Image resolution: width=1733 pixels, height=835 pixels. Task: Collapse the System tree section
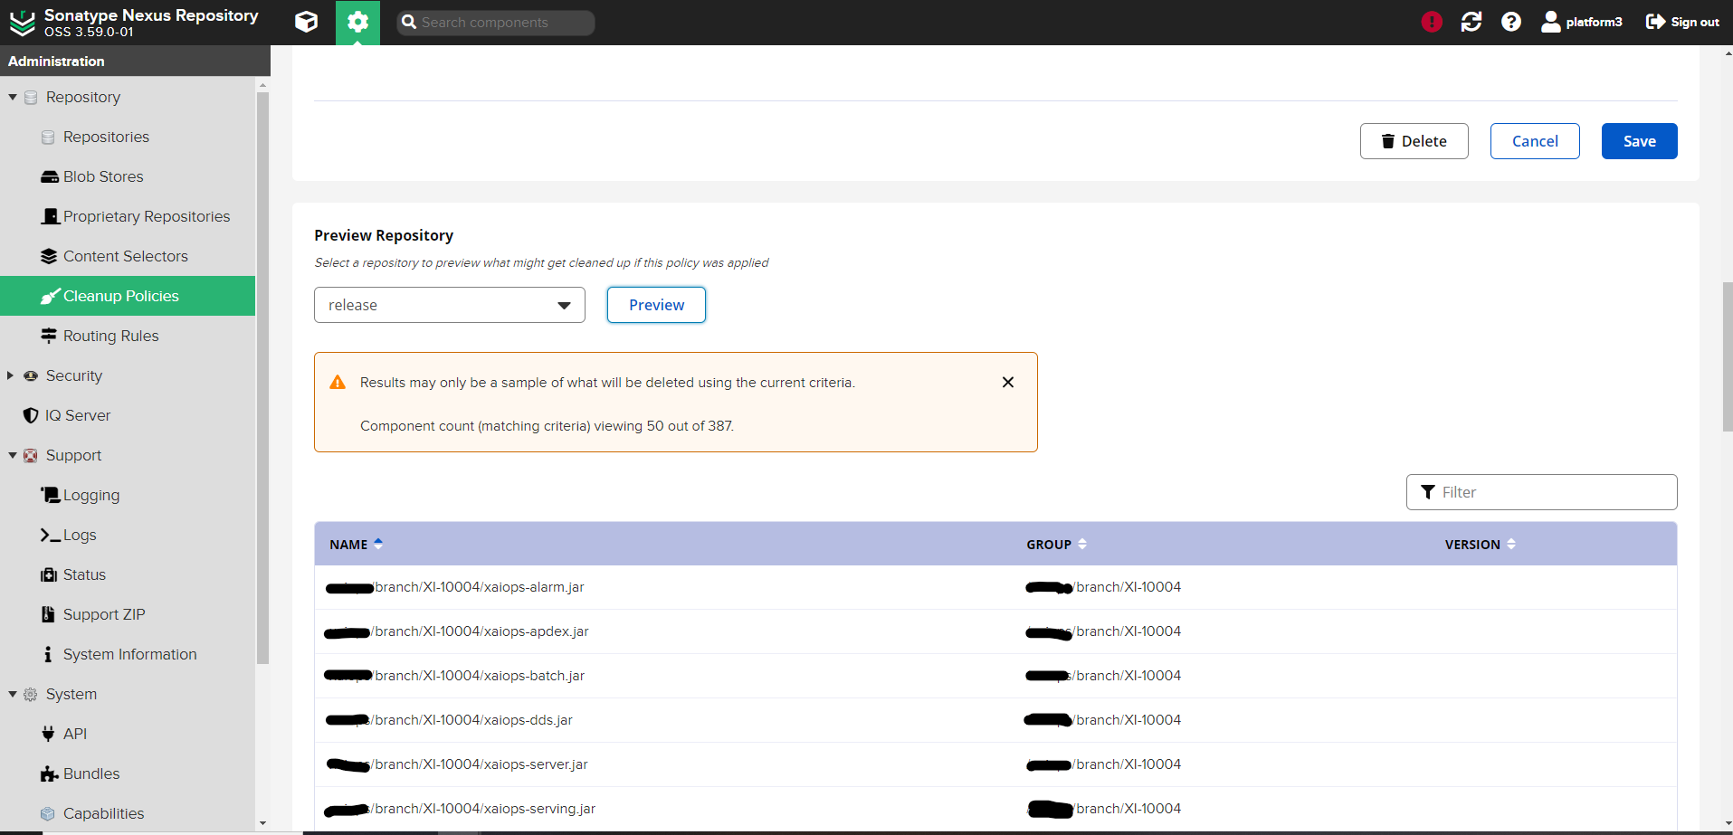point(13,694)
